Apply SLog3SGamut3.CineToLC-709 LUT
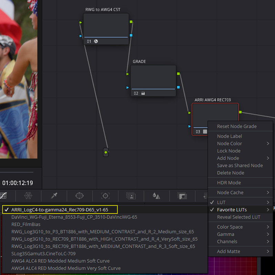The image size is (275, 275). click(x=105, y=254)
